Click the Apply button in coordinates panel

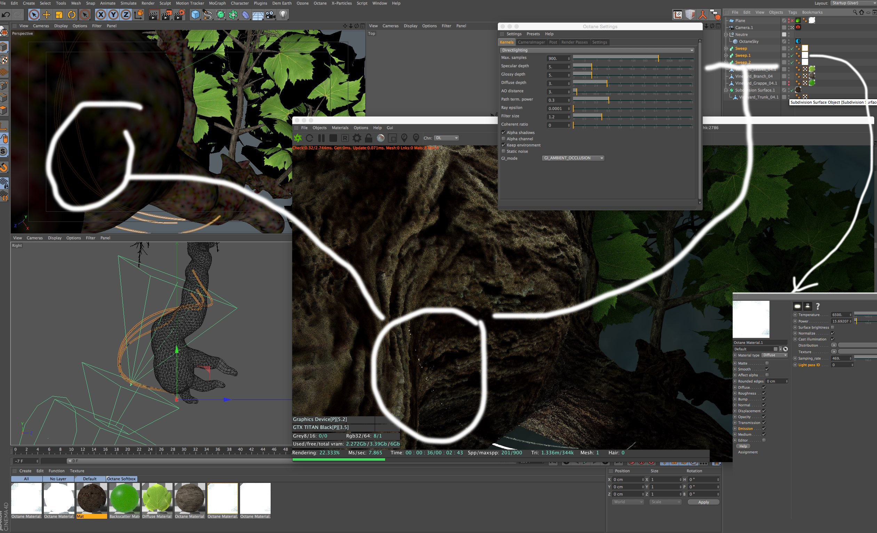tap(703, 502)
